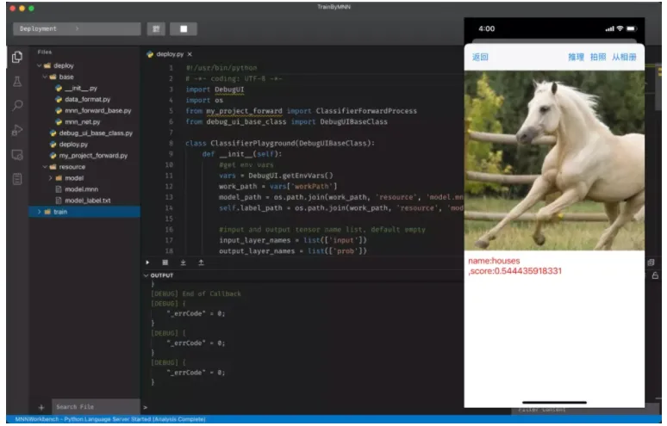Click the download arrow icon above OUTPUT
The height and width of the screenshot is (426, 667).
[x=183, y=262]
